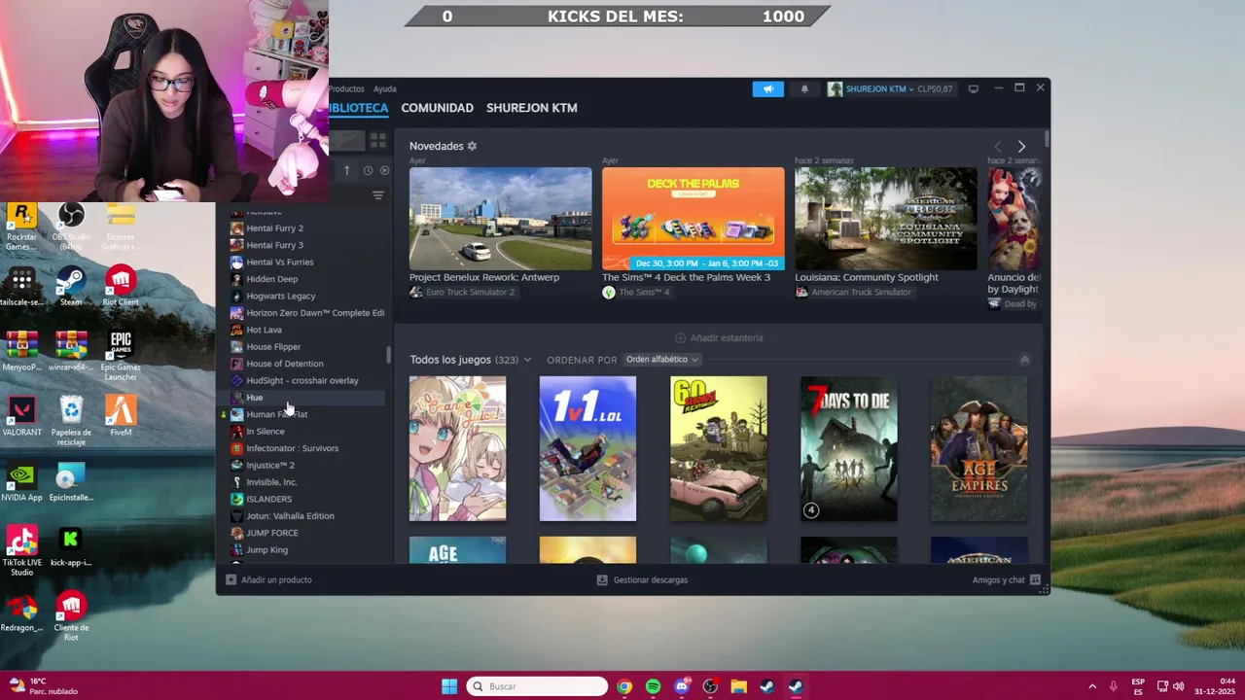This screenshot has height=700, width=1245.
Task: Open Louisiana: Community Spotlight thumbnail
Action: pos(885,219)
